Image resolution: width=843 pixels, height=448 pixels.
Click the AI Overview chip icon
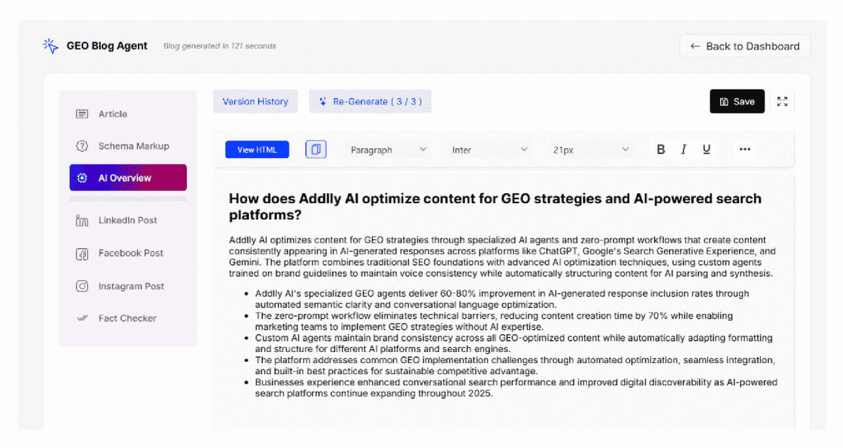(82, 178)
